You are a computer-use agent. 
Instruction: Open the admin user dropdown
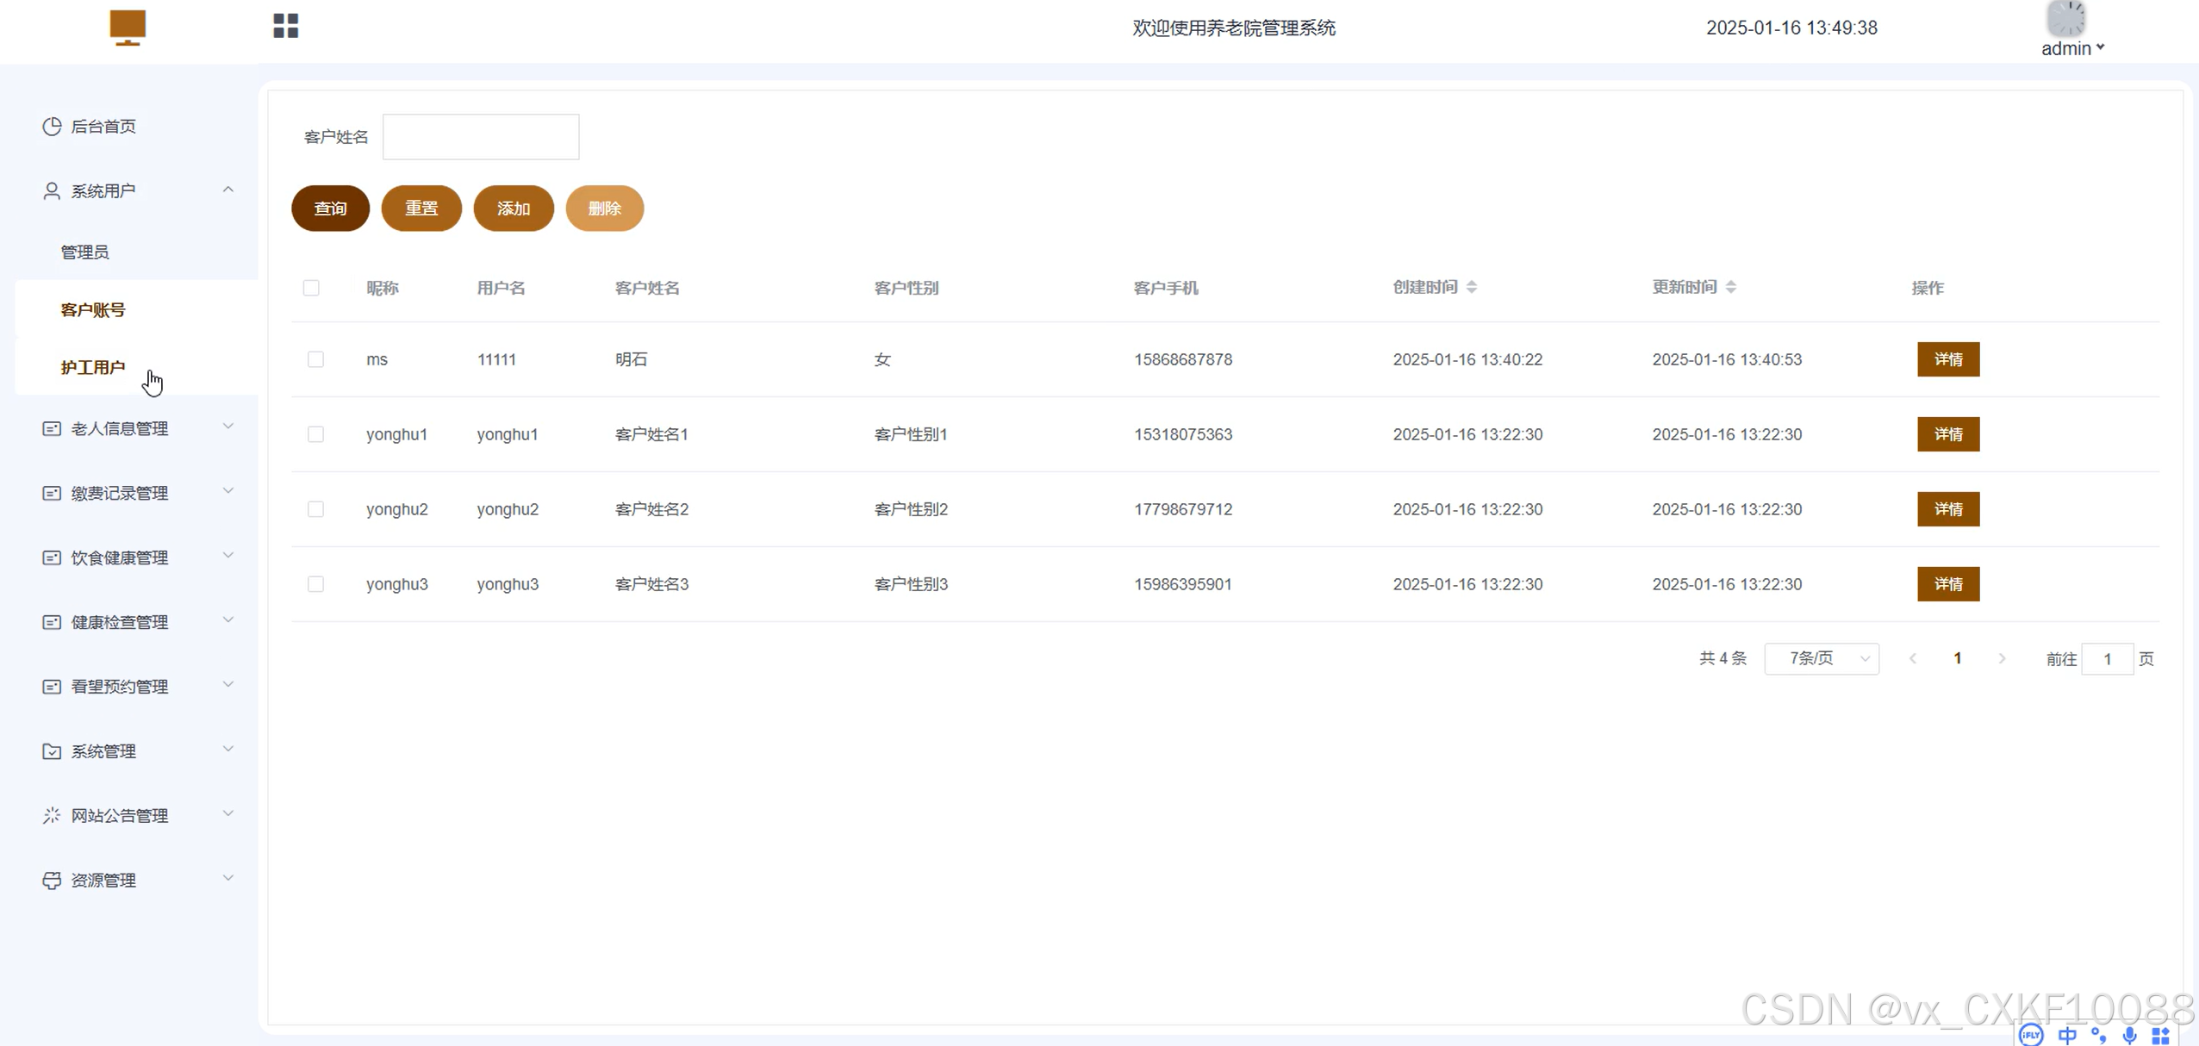point(2072,48)
